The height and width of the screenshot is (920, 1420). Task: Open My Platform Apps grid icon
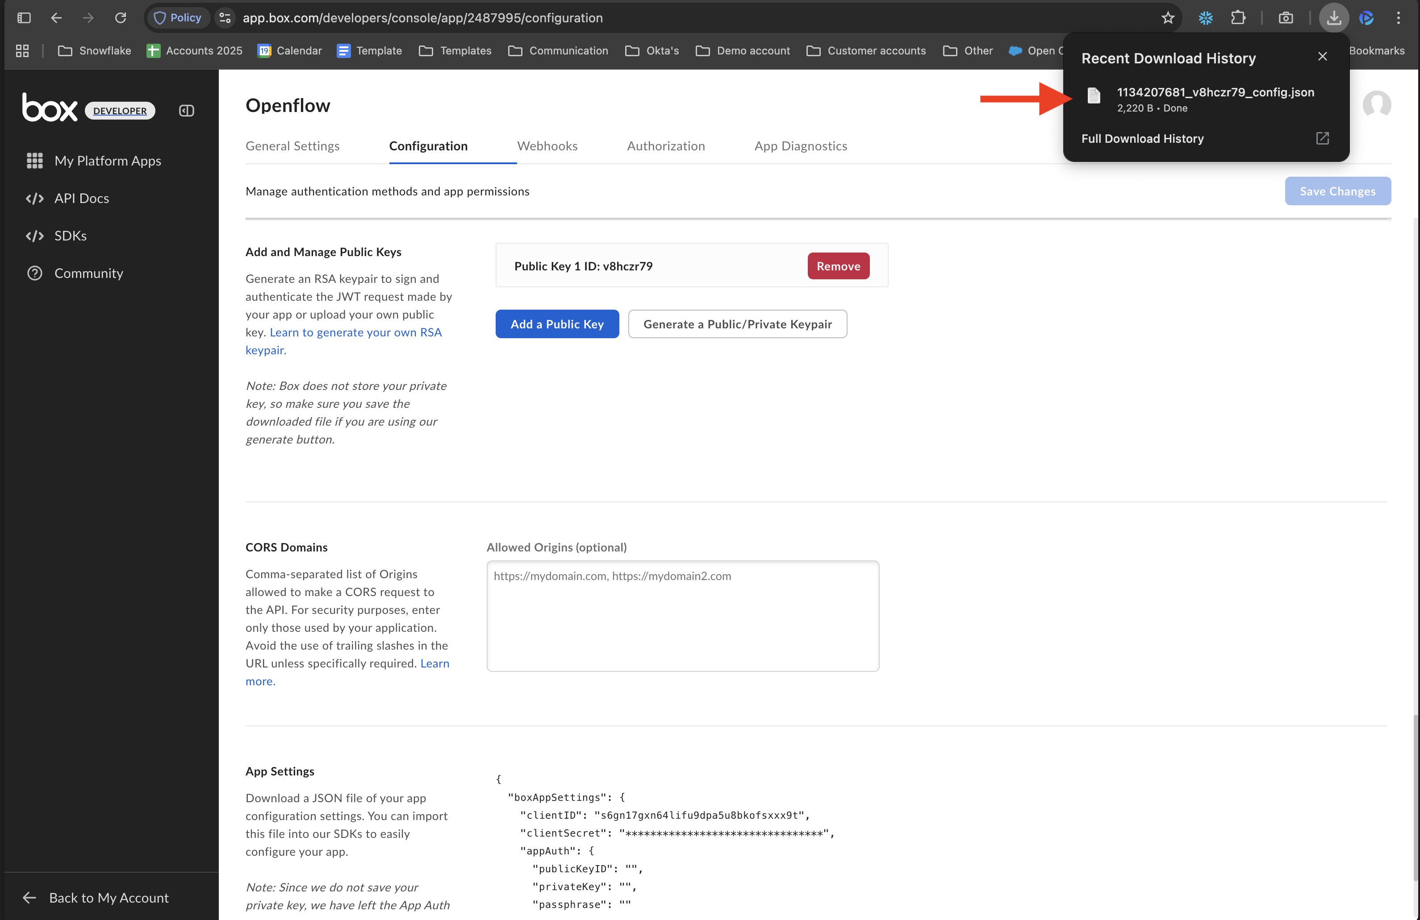coord(34,160)
